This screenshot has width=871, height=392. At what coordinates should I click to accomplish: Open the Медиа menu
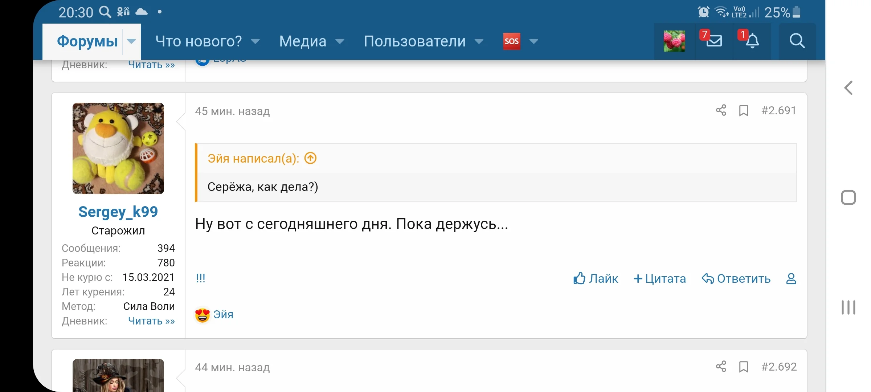pos(340,41)
